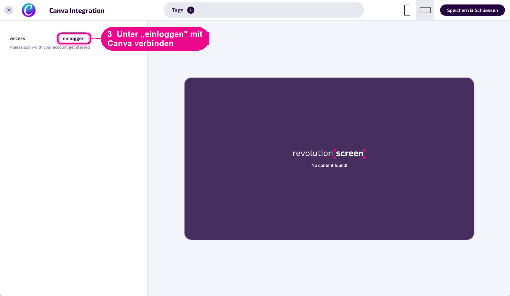Viewport: 510px width, 296px height.
Task: Click the number 3 in the callout
Action: (110, 34)
